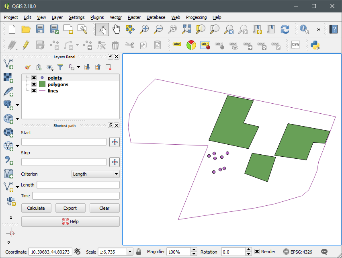Zoom to native resolution 1:1 icon

tap(172, 29)
